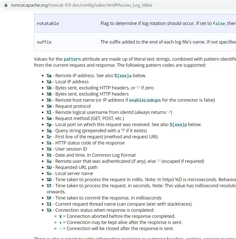Image resolution: width=236 pixels, height=239 pixels.
Task: Click the '%U' Requested URL path code
Action: pos(49,167)
